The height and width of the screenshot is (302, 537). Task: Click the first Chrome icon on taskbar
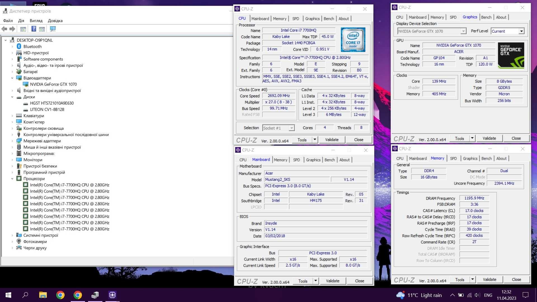click(x=60, y=295)
